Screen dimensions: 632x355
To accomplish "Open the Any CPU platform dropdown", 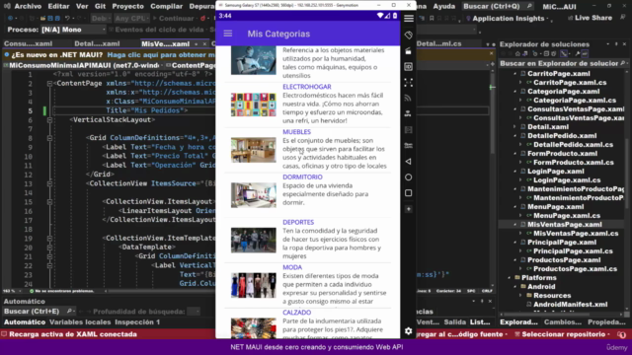I will [131, 19].
